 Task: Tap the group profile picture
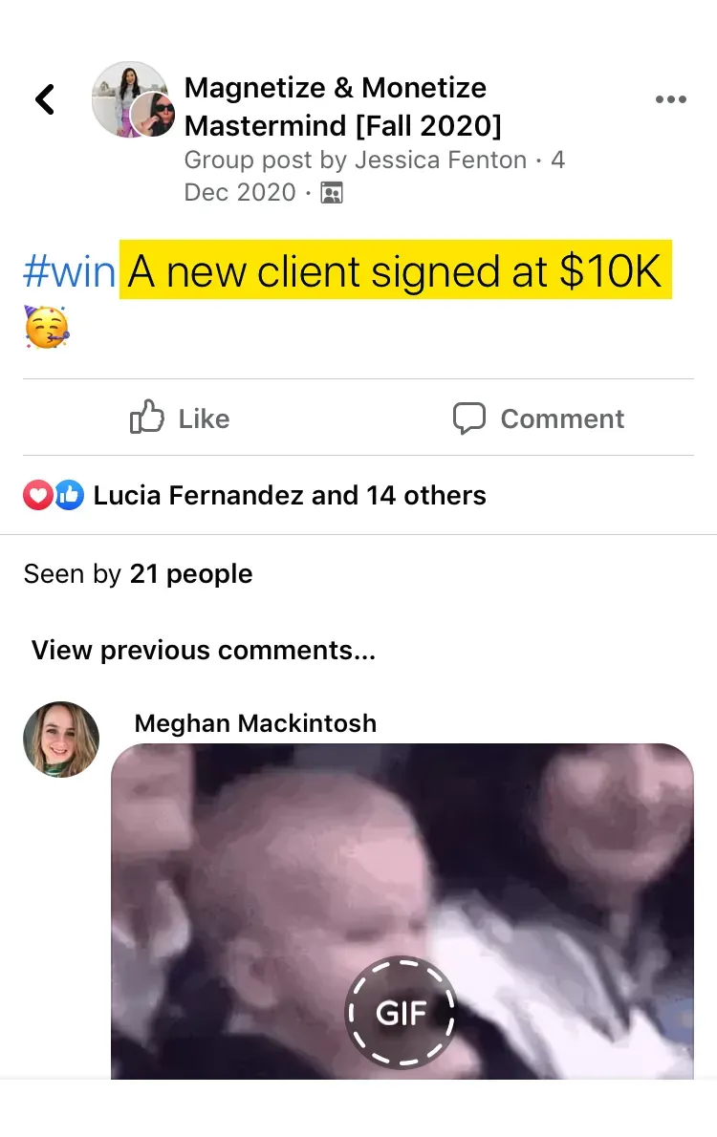[x=128, y=98]
